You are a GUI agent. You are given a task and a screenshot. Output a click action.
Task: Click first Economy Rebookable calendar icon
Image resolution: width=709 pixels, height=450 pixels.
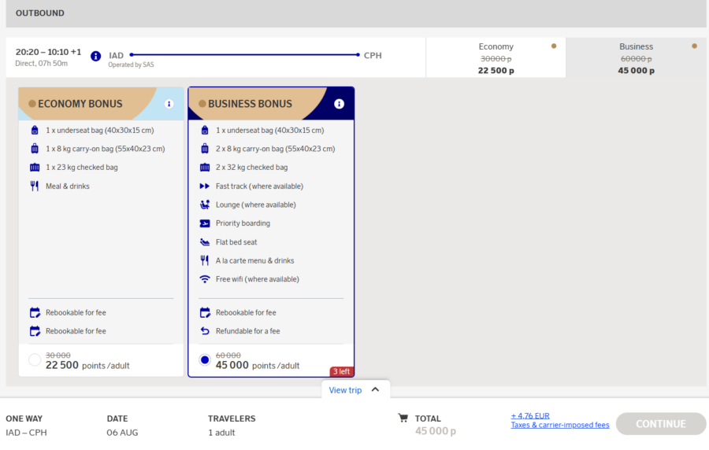pyautogui.click(x=35, y=312)
